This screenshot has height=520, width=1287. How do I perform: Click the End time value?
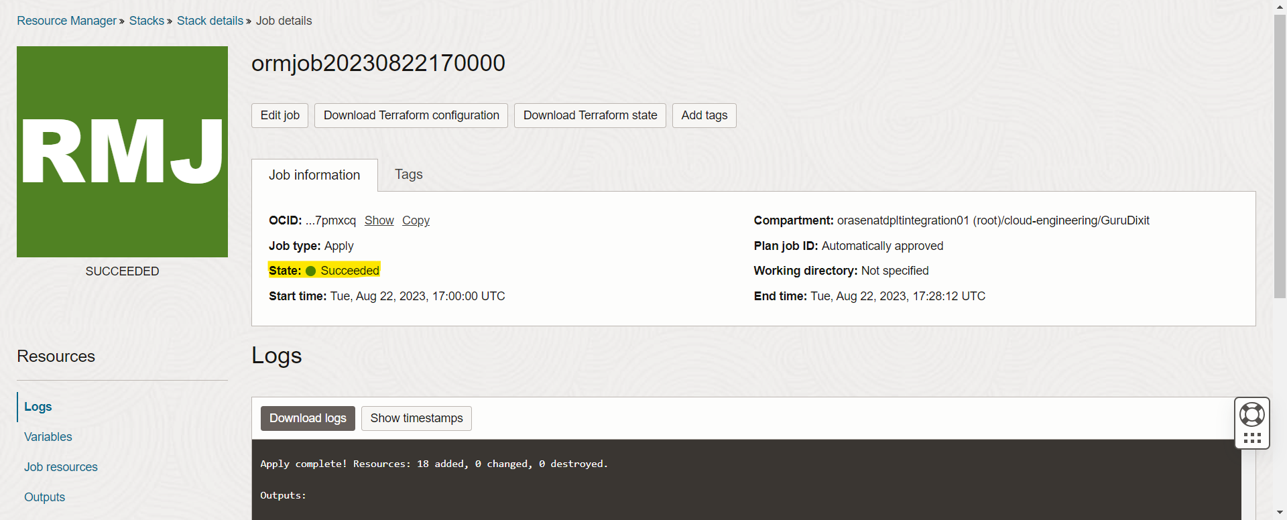click(x=898, y=296)
